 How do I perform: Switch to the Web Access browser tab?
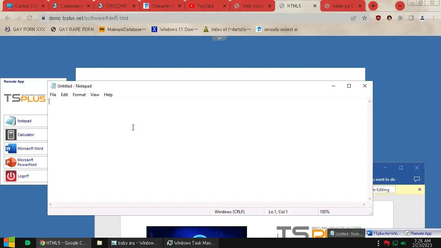tap(253, 6)
